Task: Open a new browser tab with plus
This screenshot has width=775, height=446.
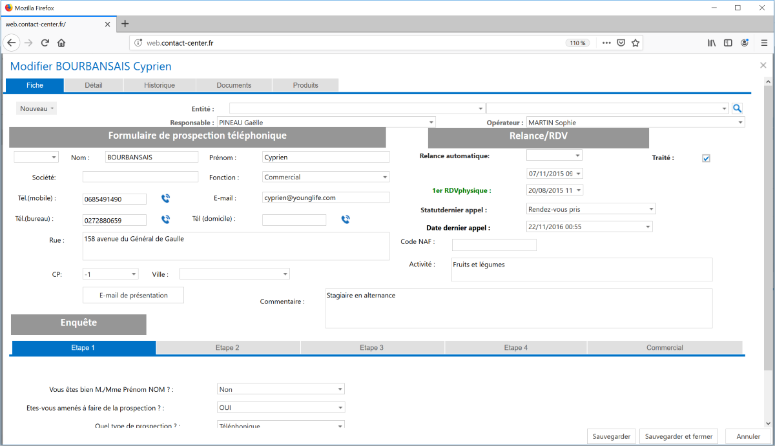Action: (x=125, y=24)
